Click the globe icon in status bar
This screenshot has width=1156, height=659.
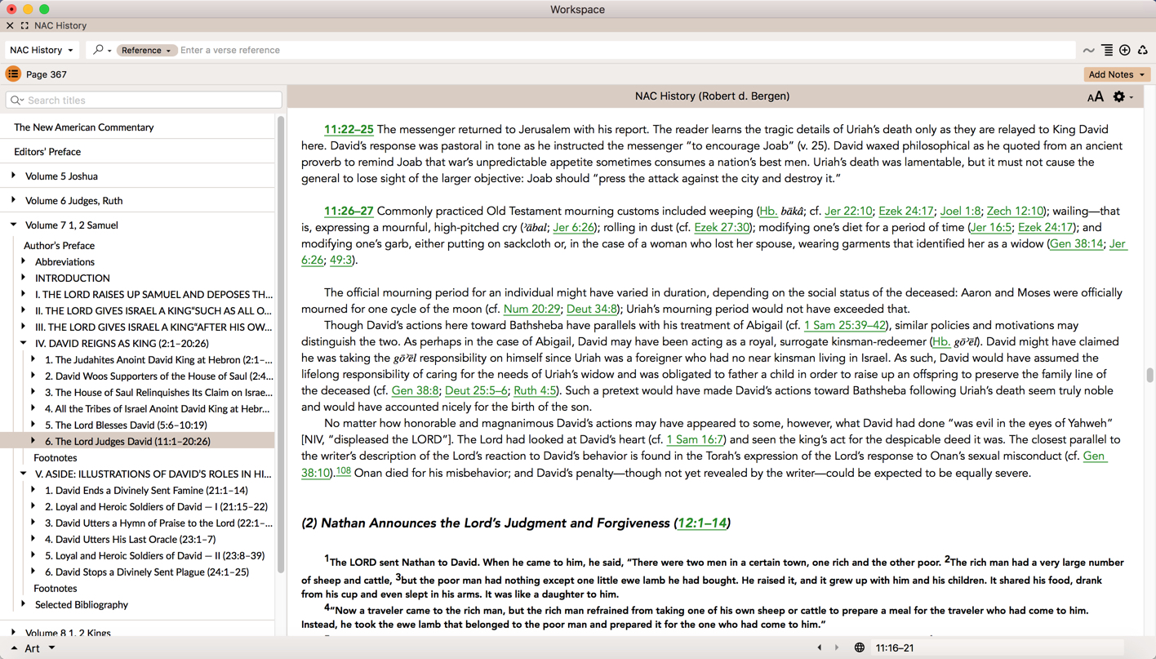coord(859,648)
